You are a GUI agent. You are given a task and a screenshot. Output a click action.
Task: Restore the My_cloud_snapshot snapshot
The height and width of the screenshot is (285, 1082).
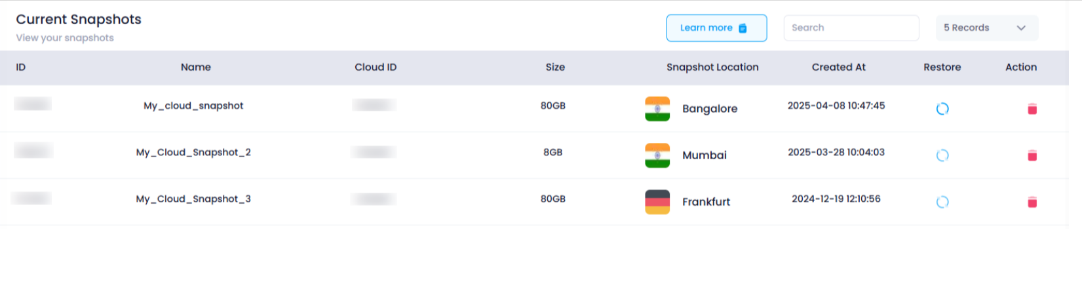[942, 109]
